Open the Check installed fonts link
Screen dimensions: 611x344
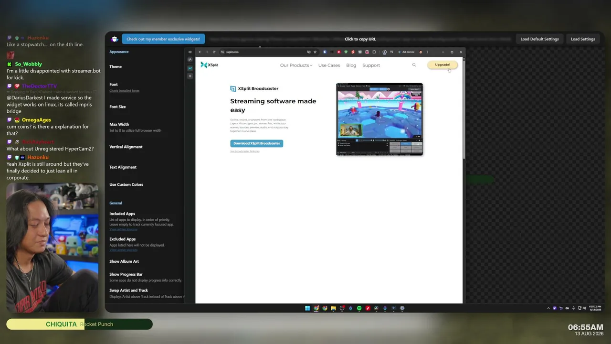click(x=124, y=91)
